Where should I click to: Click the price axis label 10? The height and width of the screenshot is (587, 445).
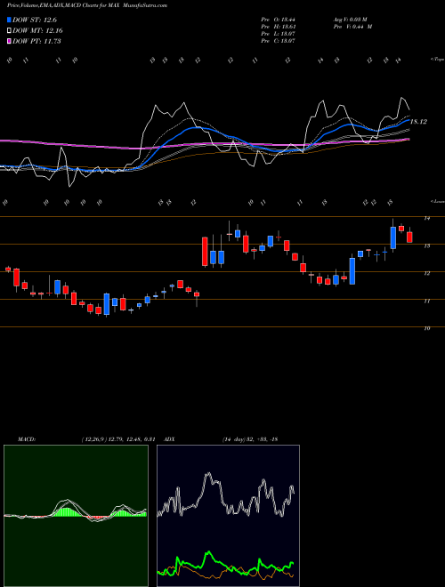426,328
